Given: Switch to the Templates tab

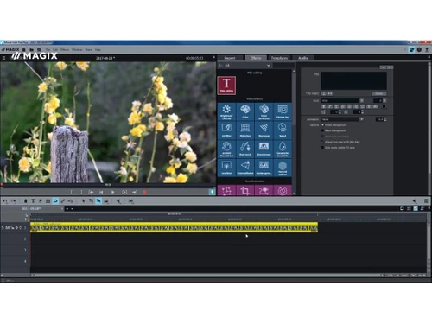Looking at the screenshot, I should 279,58.
